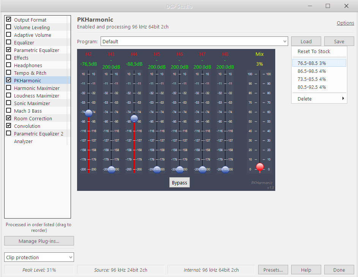Enable the Tempo & Pitch checkbox
Screen dimensions: 358x277
pyautogui.click(x=9, y=72)
